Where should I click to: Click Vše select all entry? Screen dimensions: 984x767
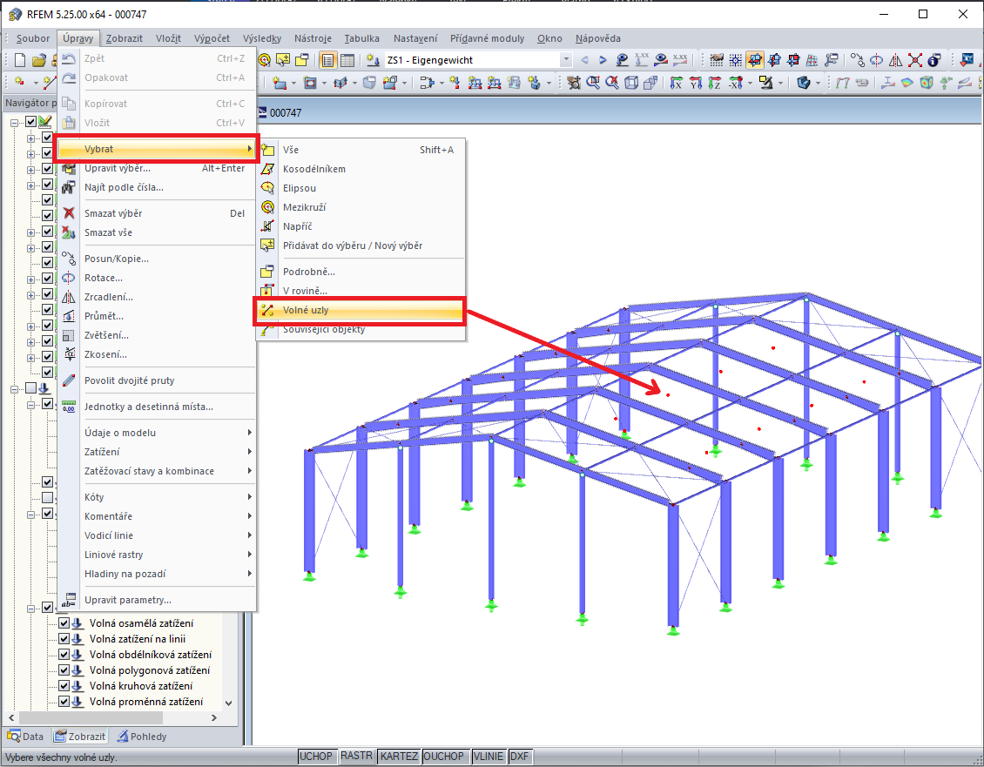point(361,150)
